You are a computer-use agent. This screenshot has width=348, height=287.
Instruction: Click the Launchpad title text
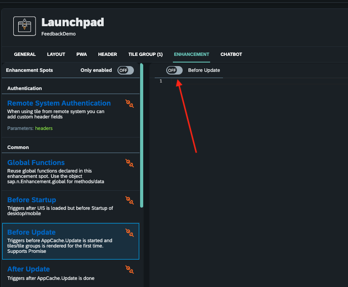pos(73,23)
